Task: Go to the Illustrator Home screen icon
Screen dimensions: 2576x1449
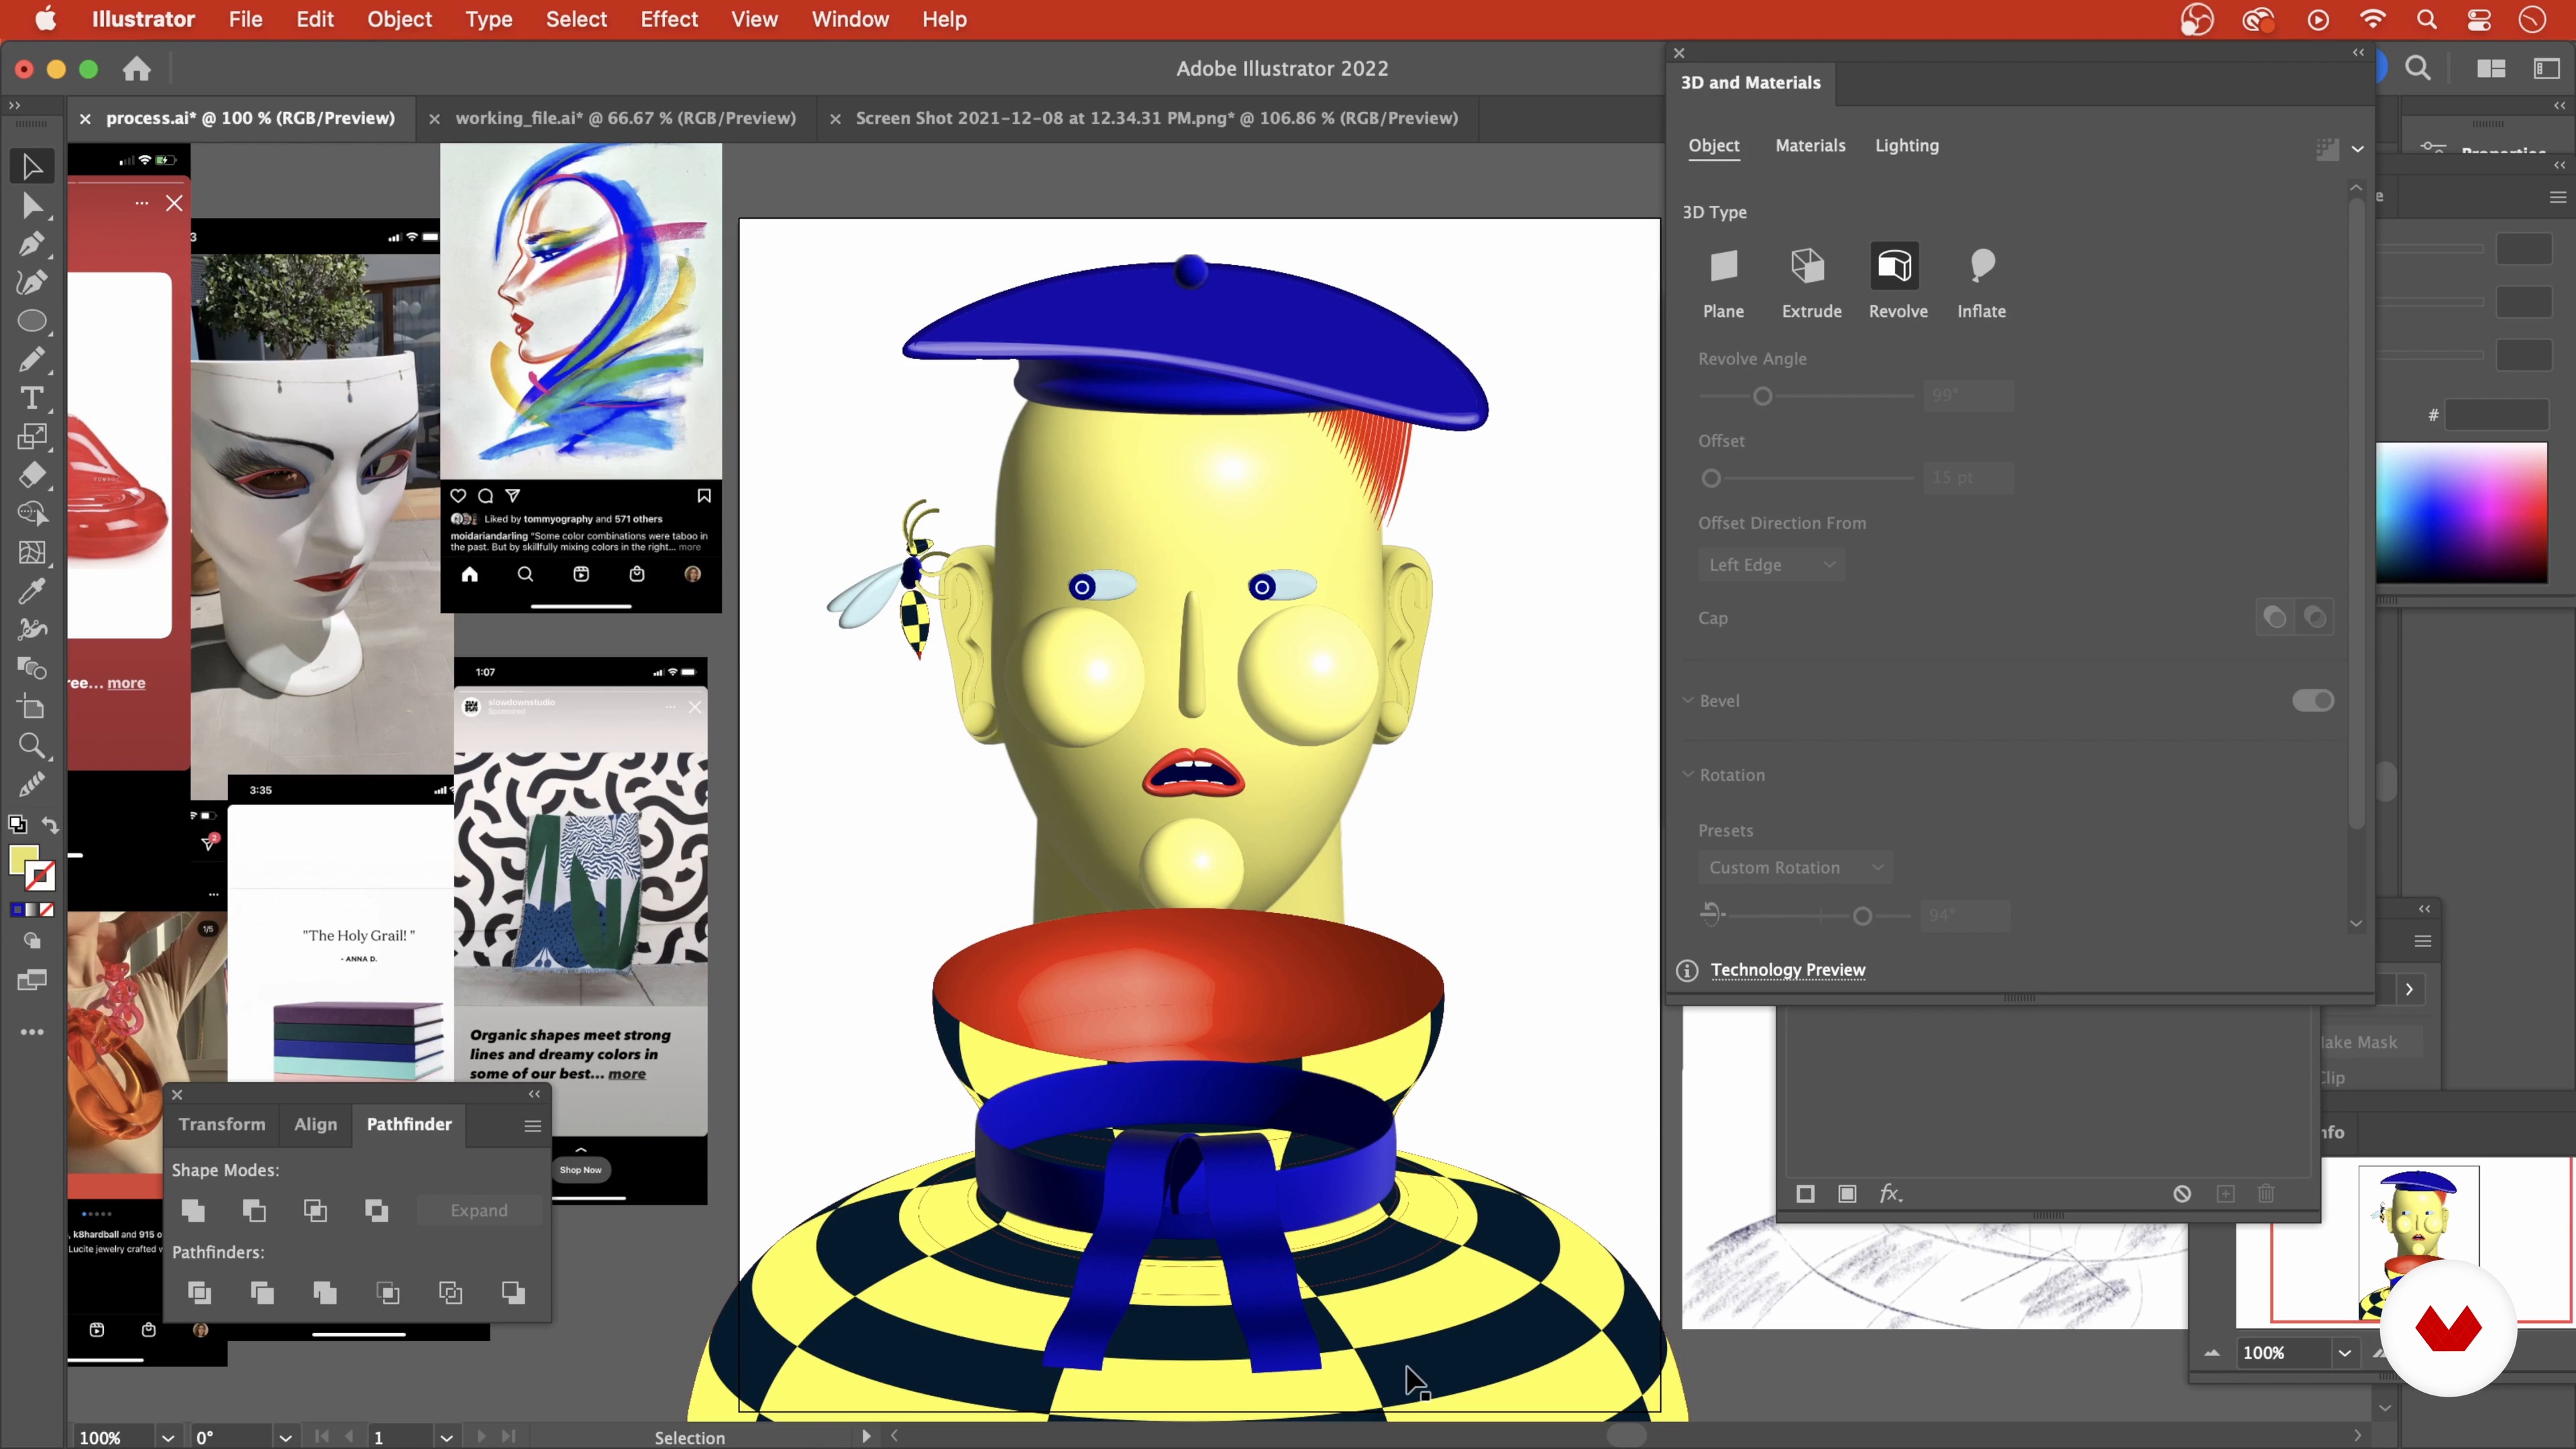Action: tap(137, 69)
